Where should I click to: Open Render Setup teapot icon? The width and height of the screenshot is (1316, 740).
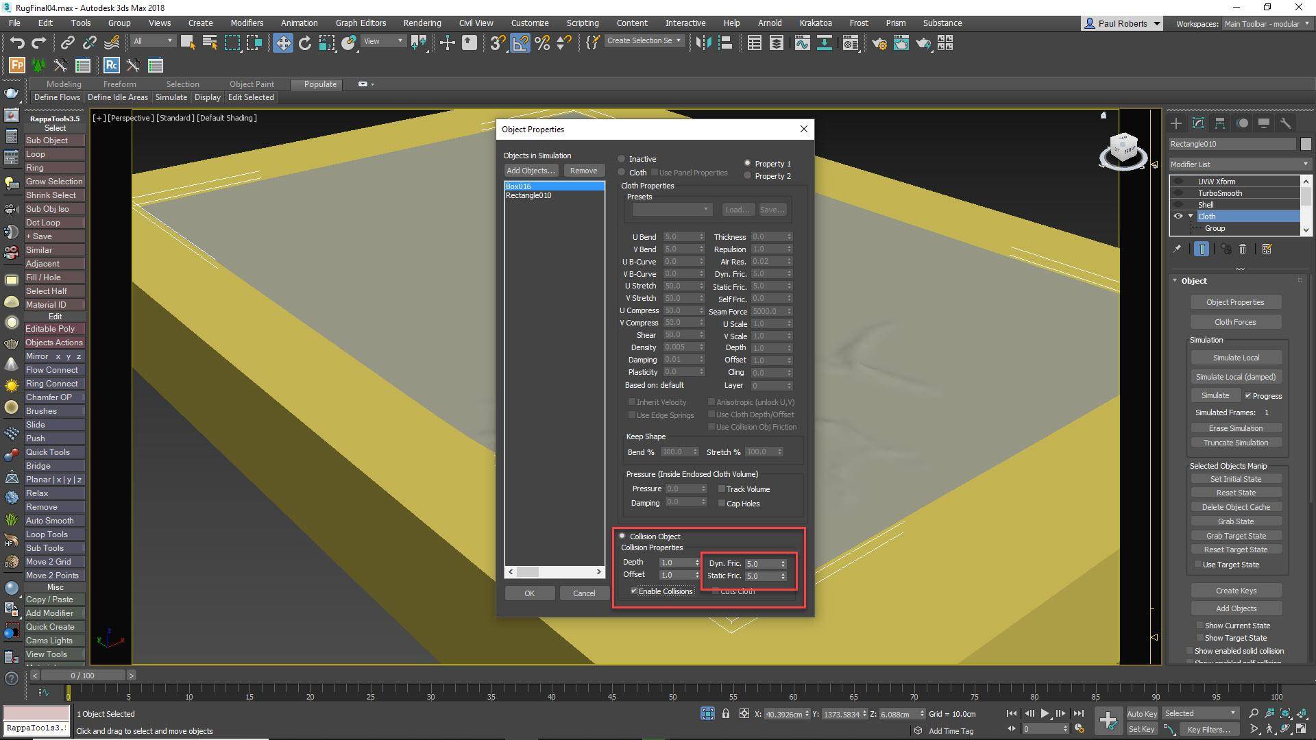[879, 43]
